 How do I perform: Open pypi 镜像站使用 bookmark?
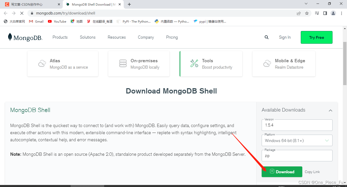pos(210,22)
